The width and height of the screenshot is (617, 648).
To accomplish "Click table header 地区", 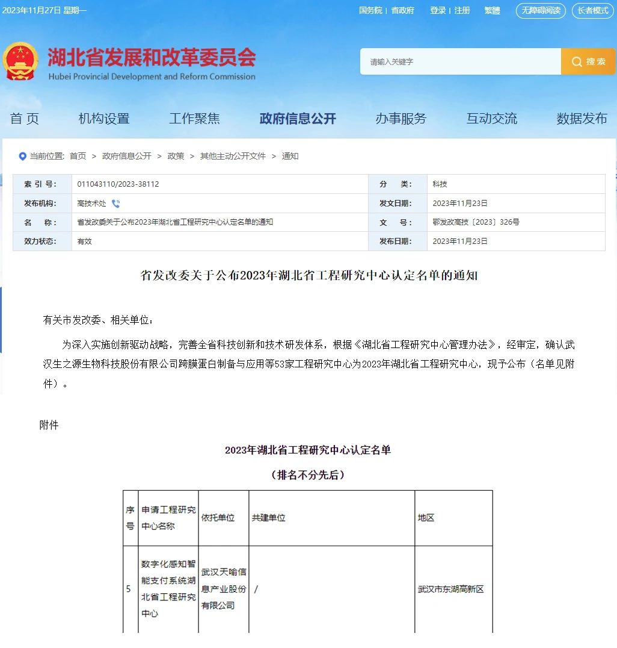I will (x=426, y=518).
